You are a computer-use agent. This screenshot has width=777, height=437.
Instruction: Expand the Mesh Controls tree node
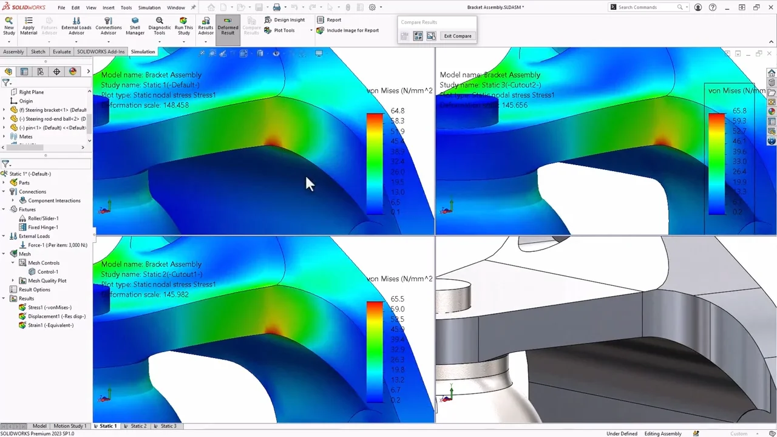pyautogui.click(x=13, y=262)
